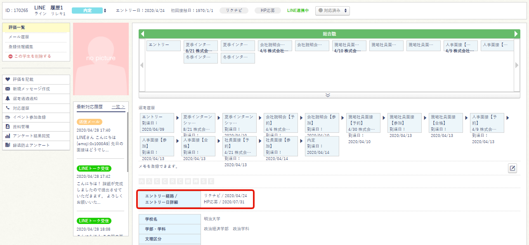
Task: Click the no picture profile thumbnail
Action: coord(101,59)
